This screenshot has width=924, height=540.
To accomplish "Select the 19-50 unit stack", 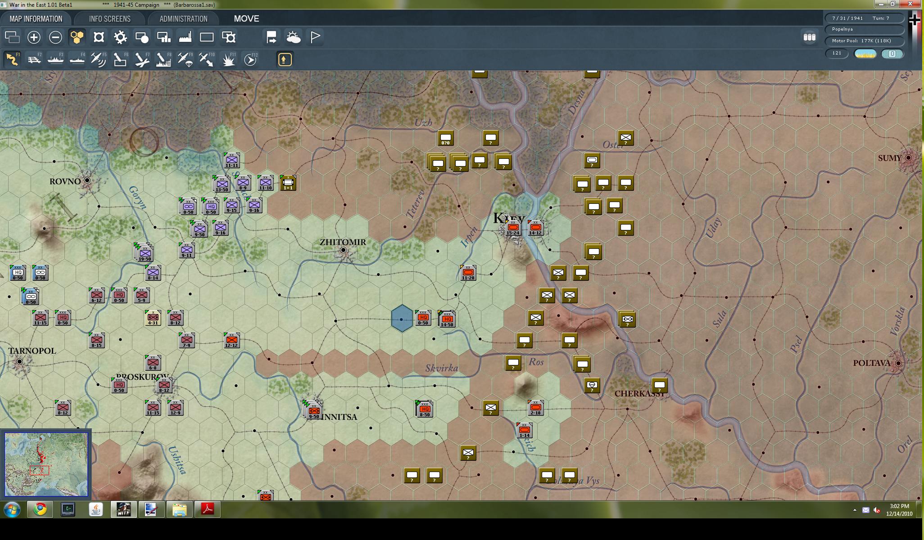I will pos(144,252).
